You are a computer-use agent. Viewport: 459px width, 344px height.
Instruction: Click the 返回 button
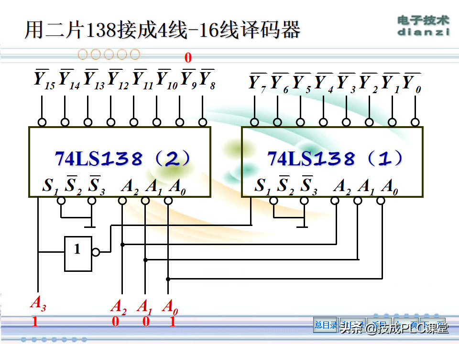(x=379, y=325)
